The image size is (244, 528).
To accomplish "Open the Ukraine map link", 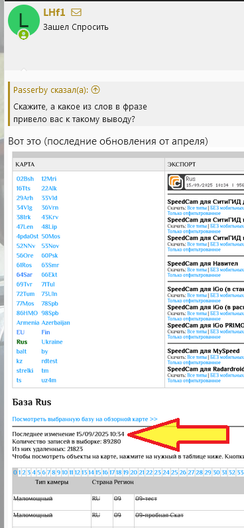I will [52, 342].
